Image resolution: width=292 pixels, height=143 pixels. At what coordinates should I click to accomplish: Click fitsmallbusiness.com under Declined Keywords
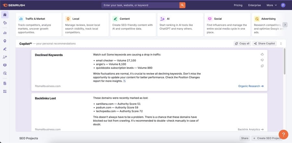[48, 86]
